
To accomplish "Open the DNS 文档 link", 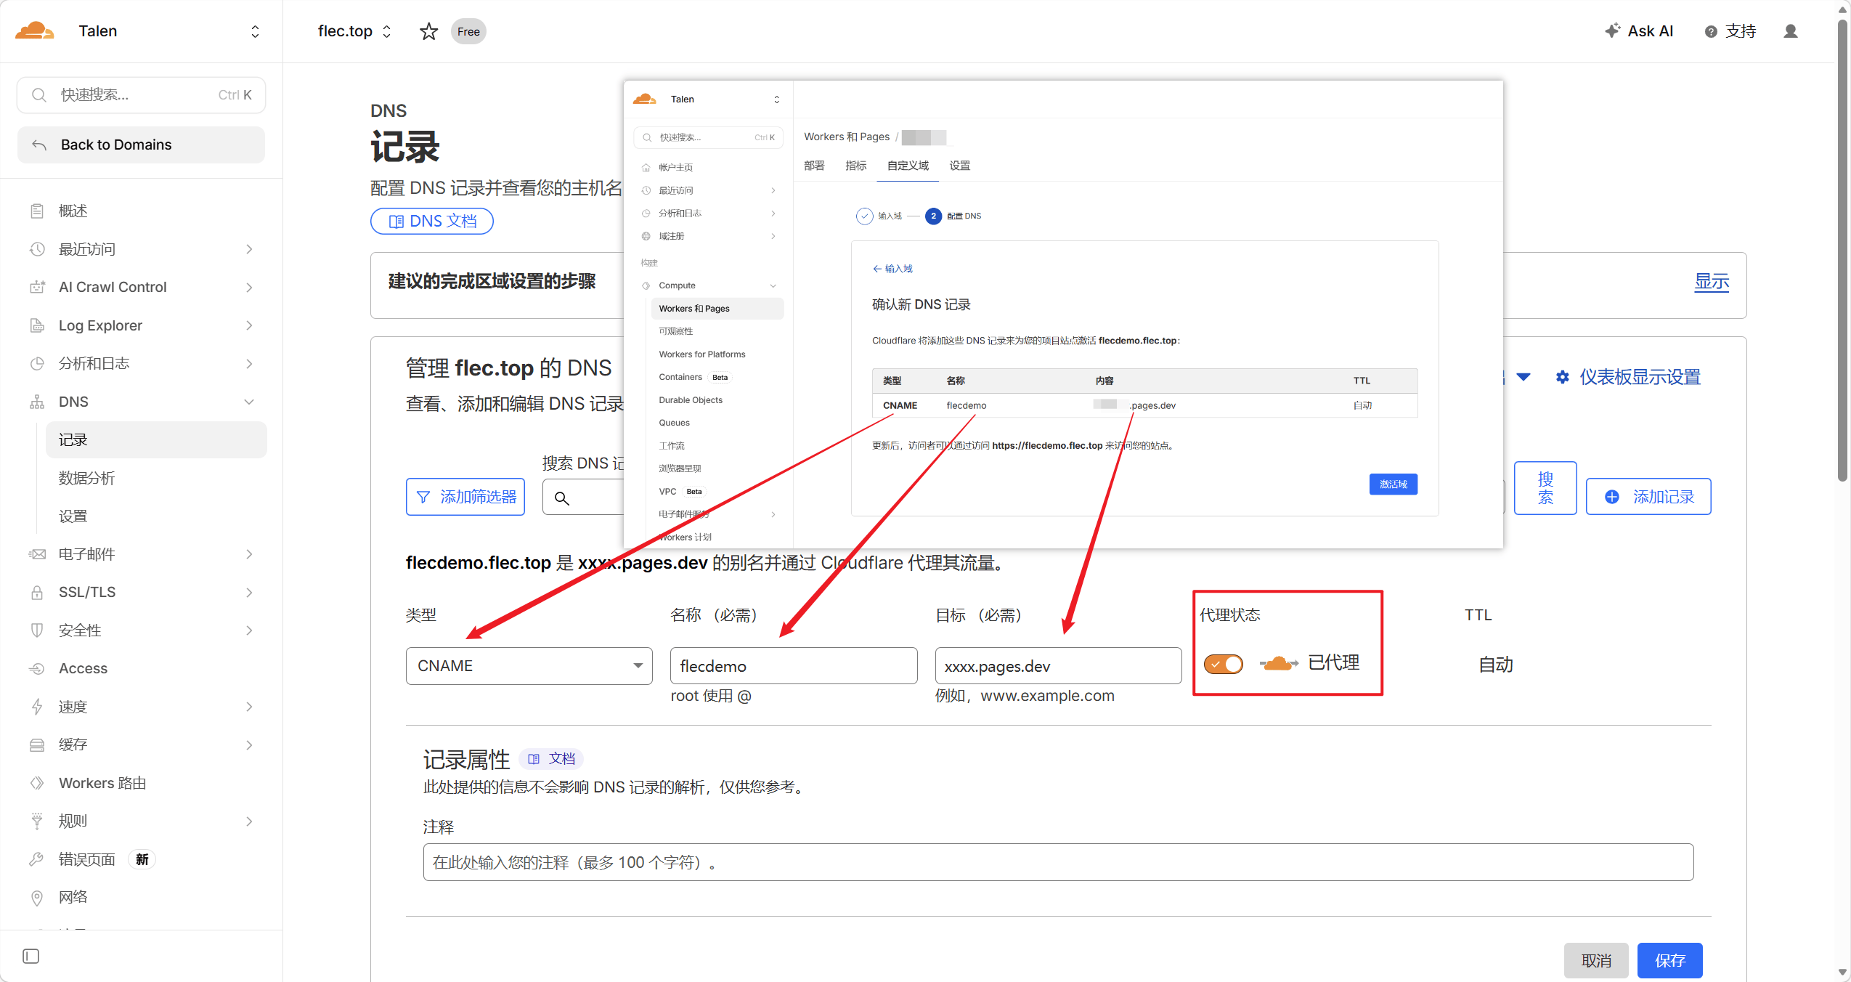I will click(x=431, y=221).
